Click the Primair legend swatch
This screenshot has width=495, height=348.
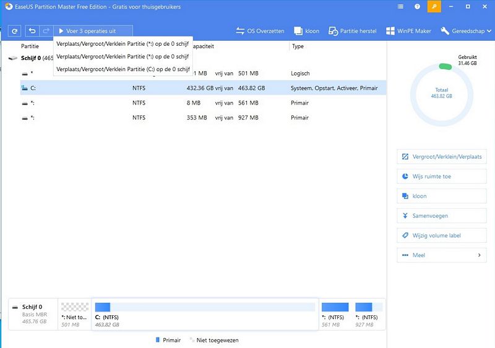[158, 340]
